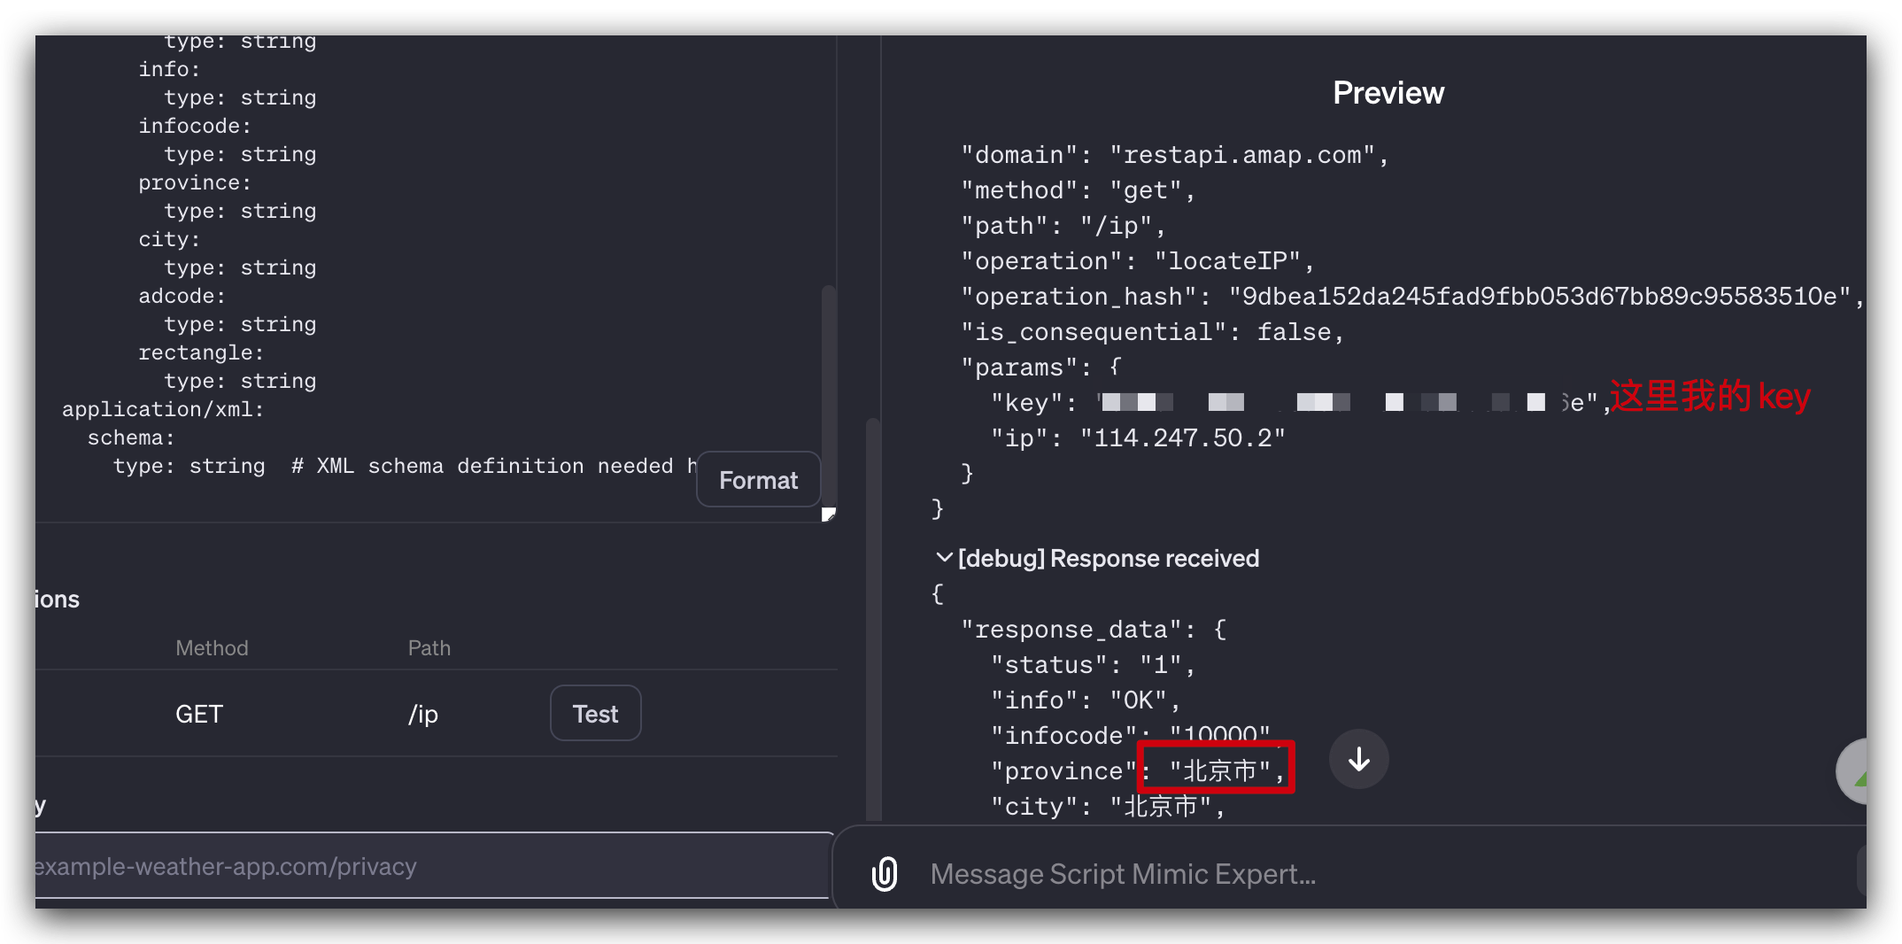Screen dimensions: 1902x944
Task: Click the Preview heading
Action: (1388, 92)
